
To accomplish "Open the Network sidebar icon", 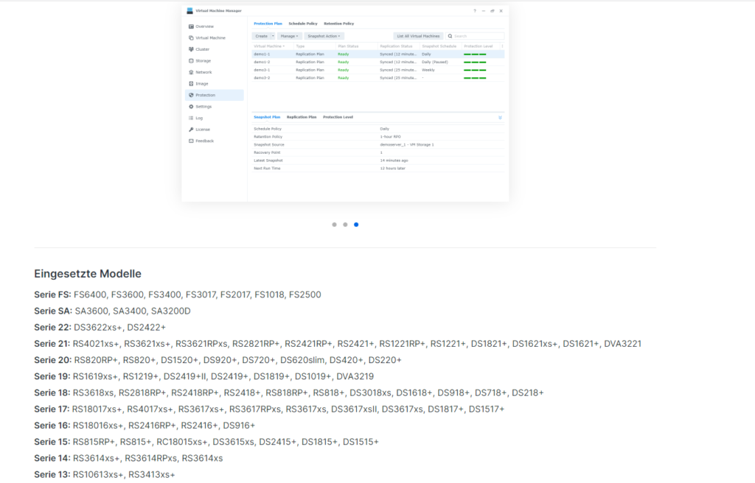I will (x=192, y=72).
